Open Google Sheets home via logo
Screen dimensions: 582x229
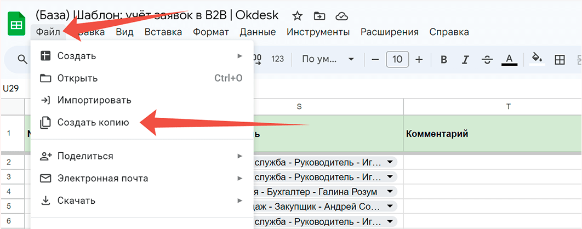pos(16,25)
